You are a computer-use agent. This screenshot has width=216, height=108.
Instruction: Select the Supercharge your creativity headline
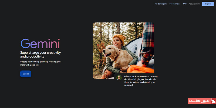click(x=40, y=55)
